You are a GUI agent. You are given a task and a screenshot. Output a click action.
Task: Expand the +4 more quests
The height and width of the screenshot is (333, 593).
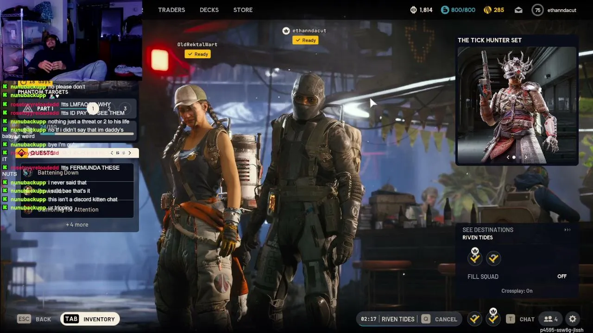coord(77,225)
